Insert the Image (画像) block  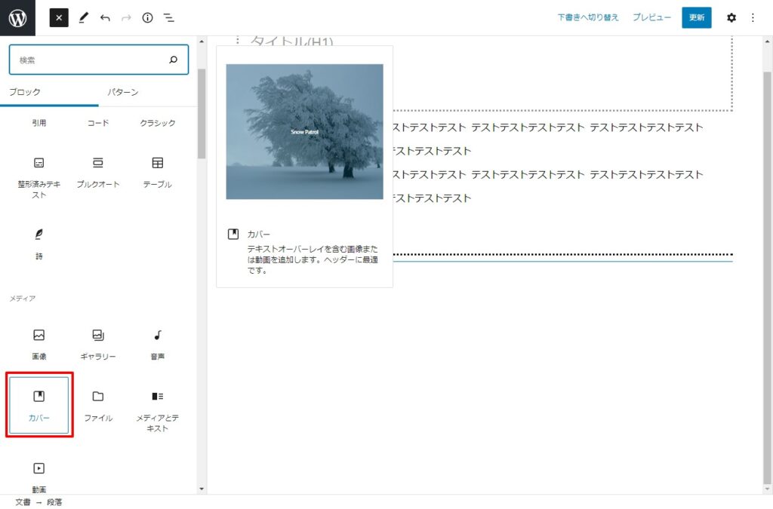point(38,343)
